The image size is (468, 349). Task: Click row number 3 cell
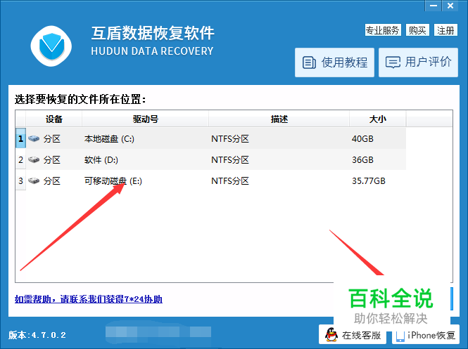click(x=20, y=180)
